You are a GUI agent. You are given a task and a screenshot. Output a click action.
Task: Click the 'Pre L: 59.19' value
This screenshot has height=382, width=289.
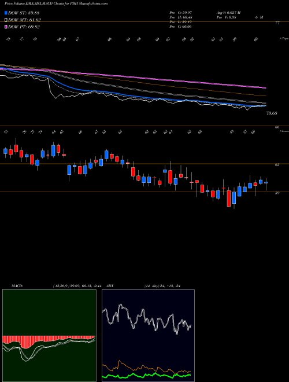click(x=180, y=22)
